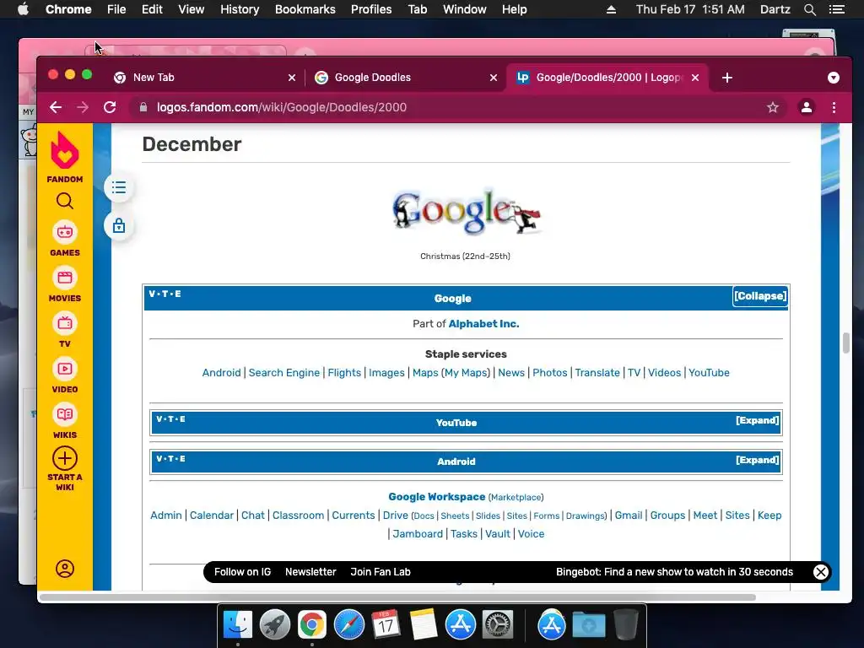Screen dimensions: 864x648
Task: Open the Vault link
Action: 498,534
